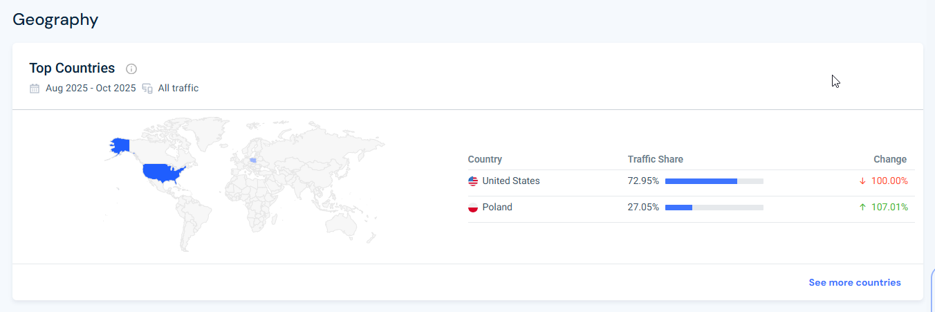
Task: Click the Poland flag icon
Action: point(473,208)
